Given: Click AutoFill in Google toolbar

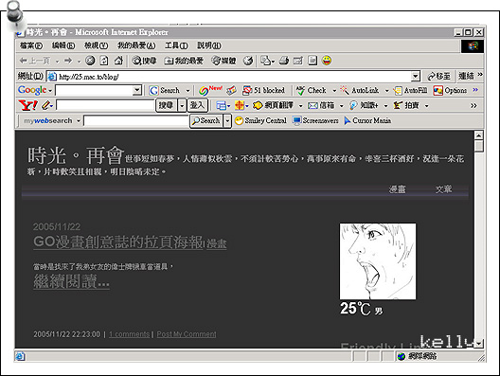Looking at the screenshot, I should [x=410, y=90].
